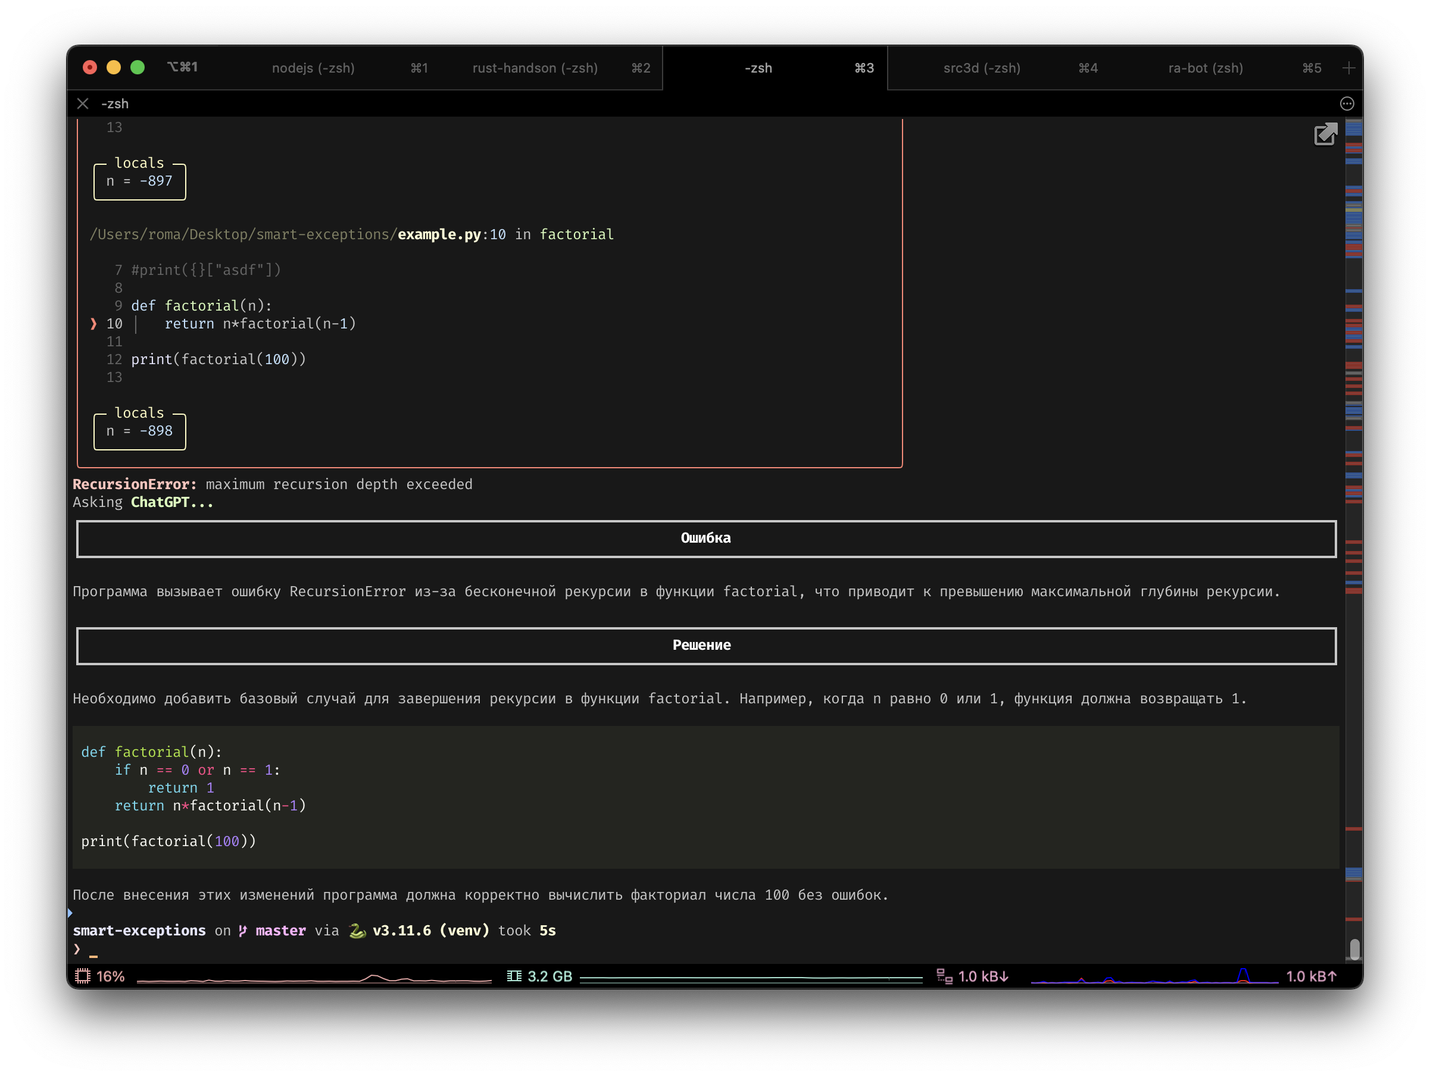Close the -zsh pane with X icon

coord(83,104)
